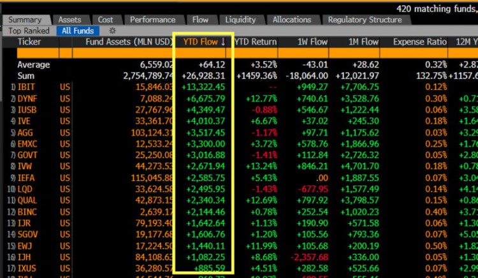
Task: Open the EMXC ticker row
Action: click(27, 144)
